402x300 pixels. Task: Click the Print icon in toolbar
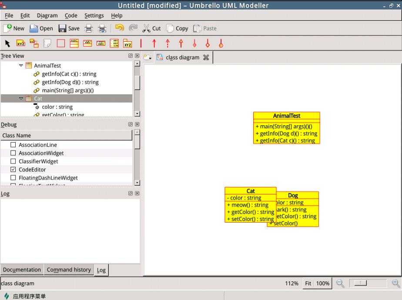[89, 28]
